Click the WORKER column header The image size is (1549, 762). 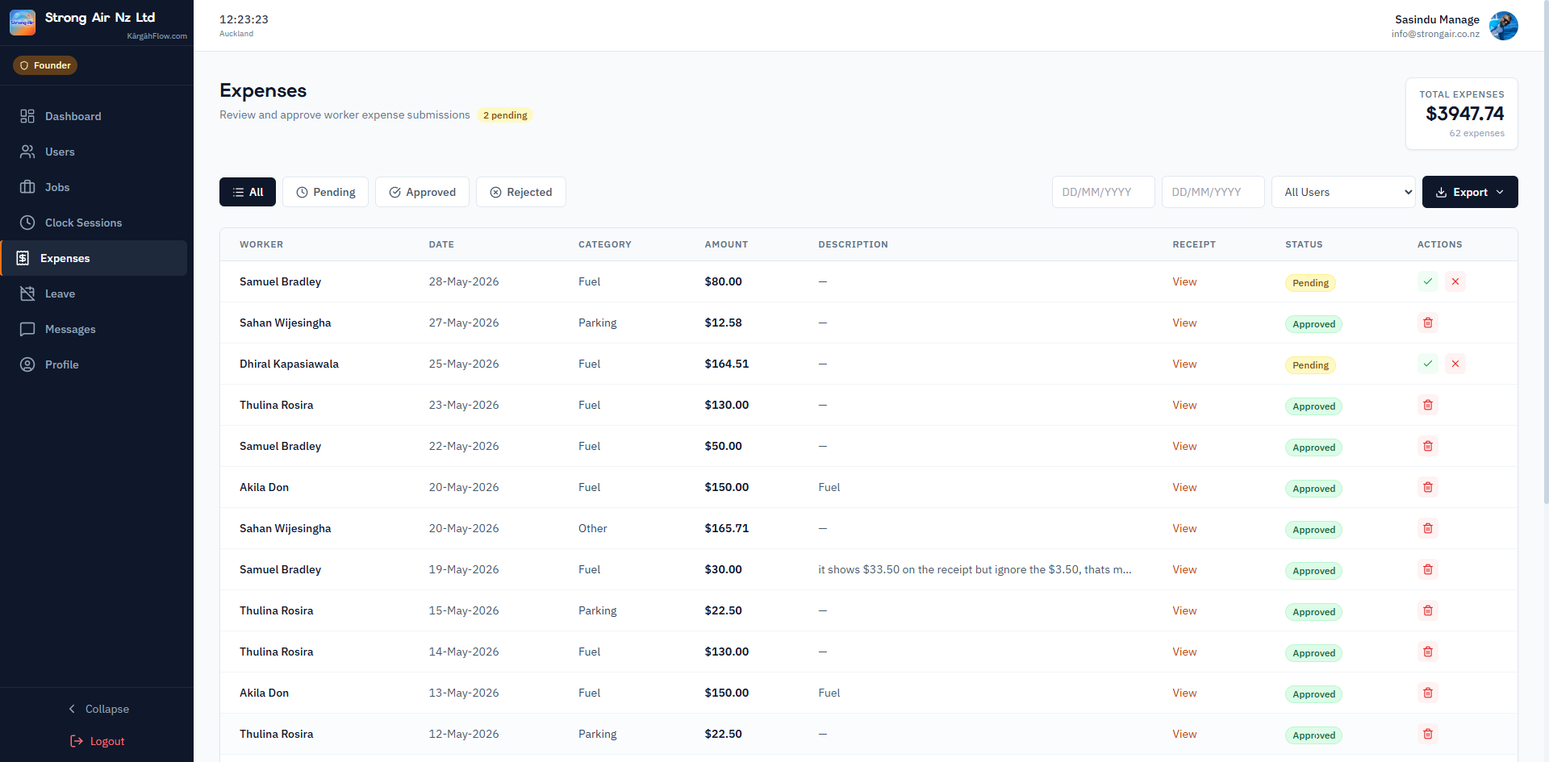pos(261,244)
